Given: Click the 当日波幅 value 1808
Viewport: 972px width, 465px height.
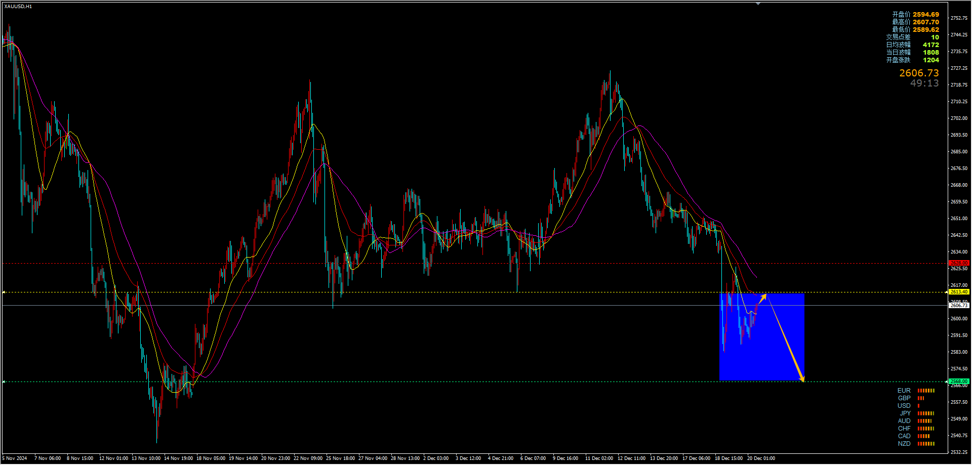Looking at the screenshot, I should click(931, 53).
